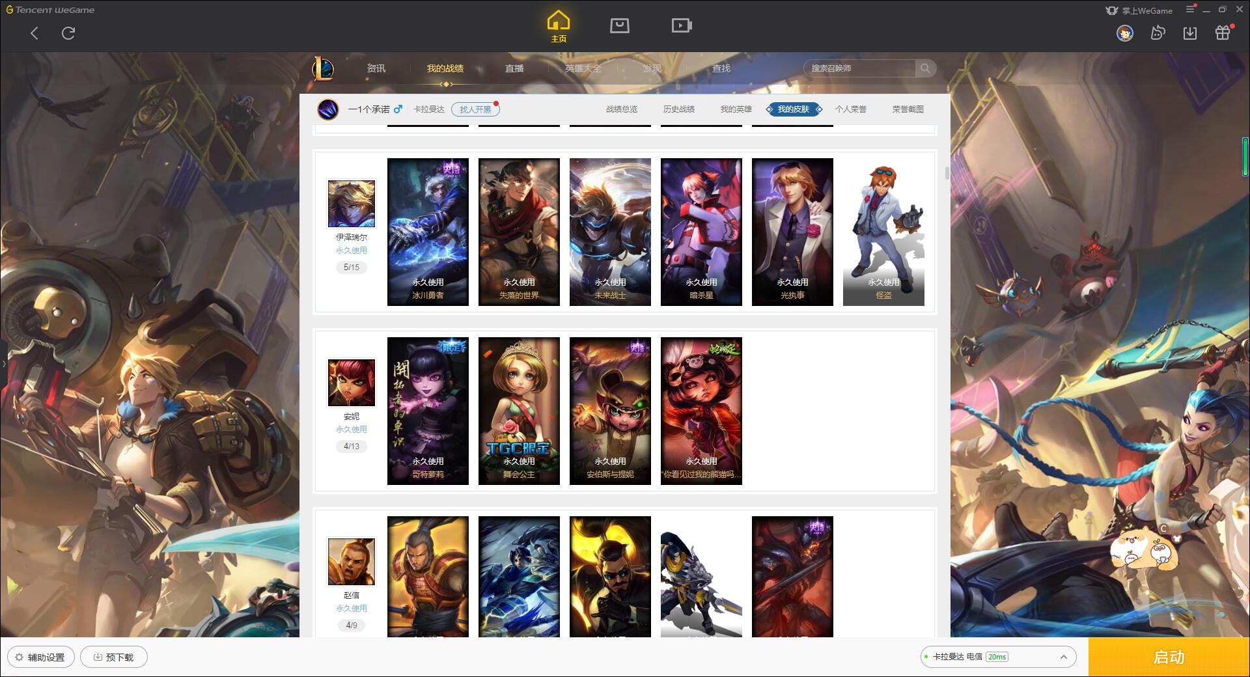Click the green page scrollbar on right edge

point(1245,156)
